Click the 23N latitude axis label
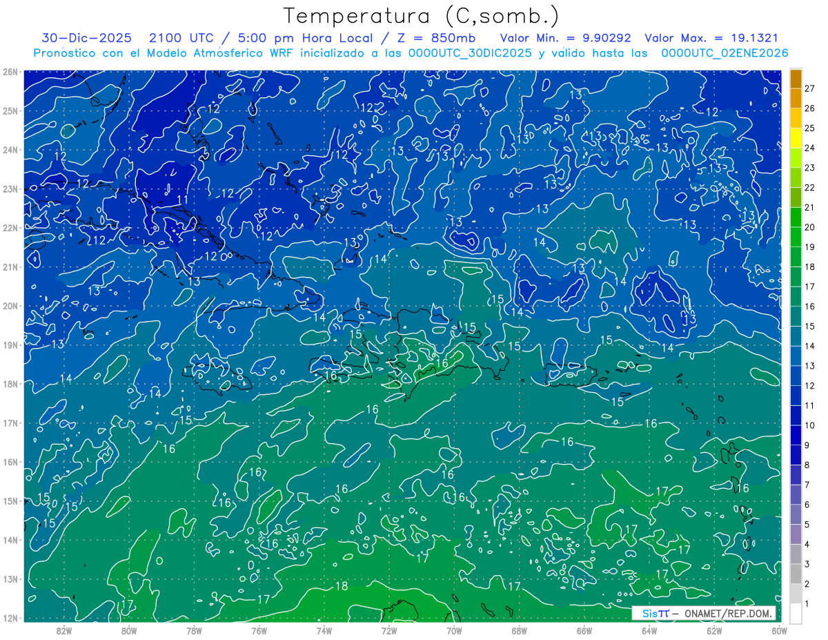The height and width of the screenshot is (640, 828). (10, 188)
